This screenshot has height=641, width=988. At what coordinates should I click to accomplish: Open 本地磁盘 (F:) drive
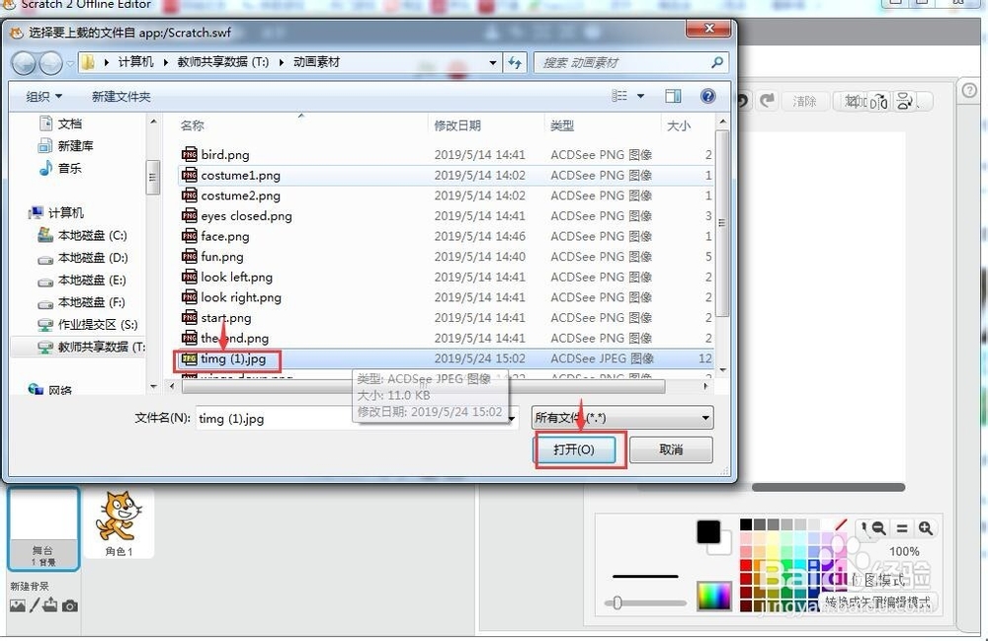click(81, 302)
